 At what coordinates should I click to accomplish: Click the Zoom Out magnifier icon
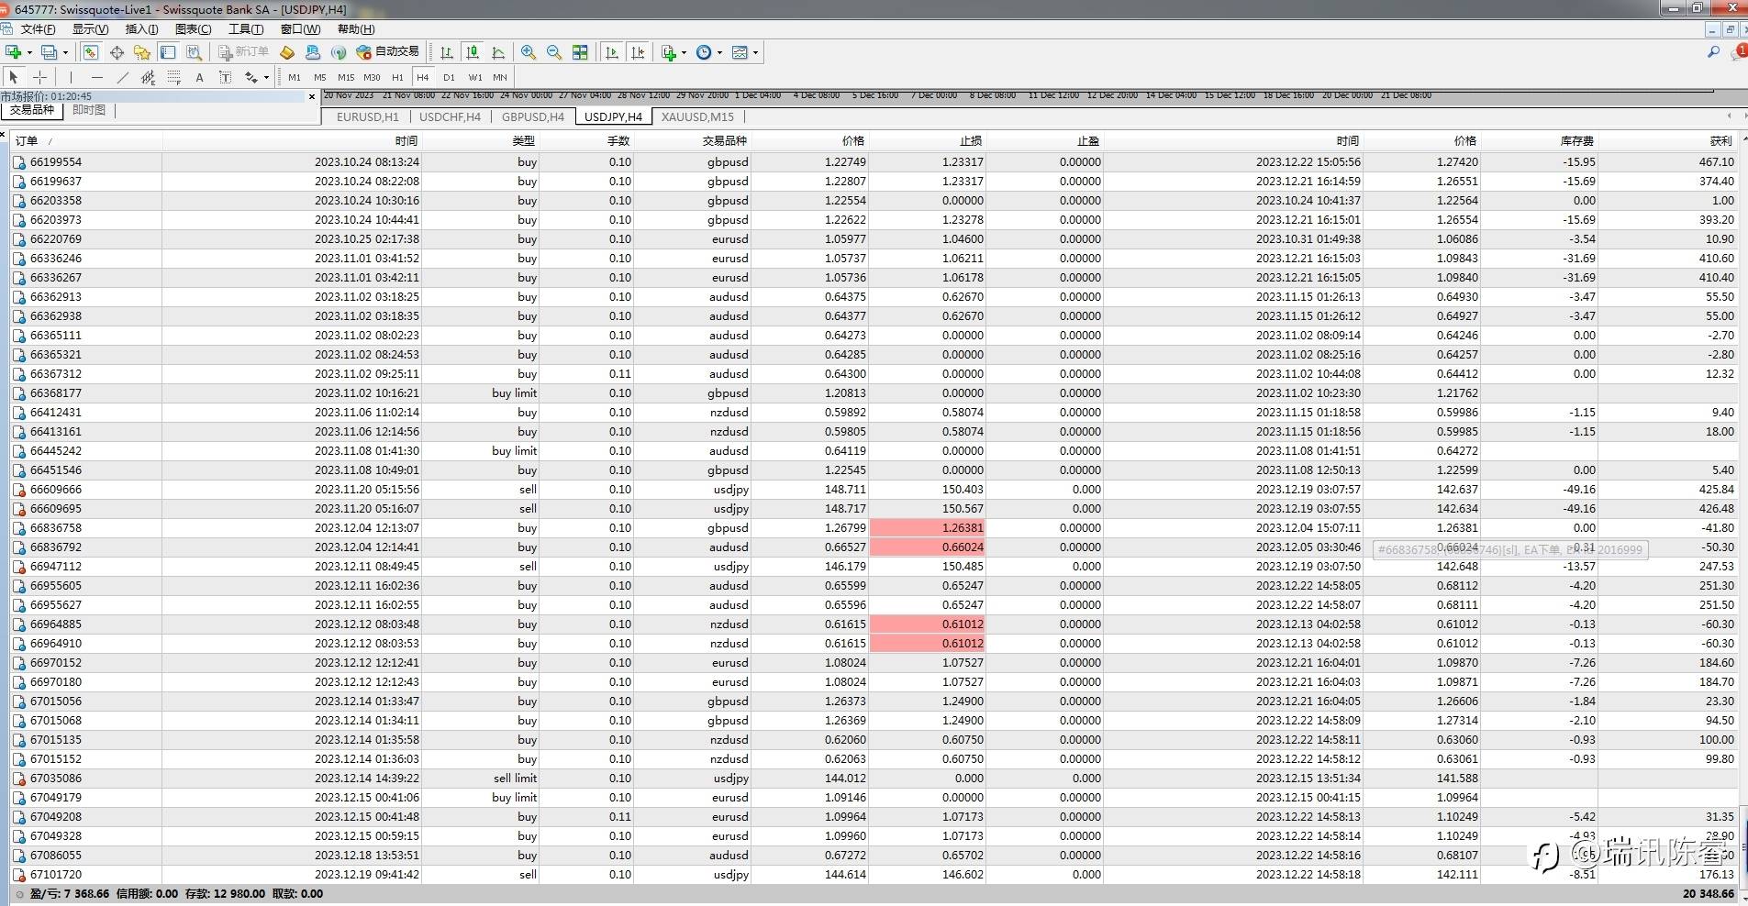coord(553,52)
